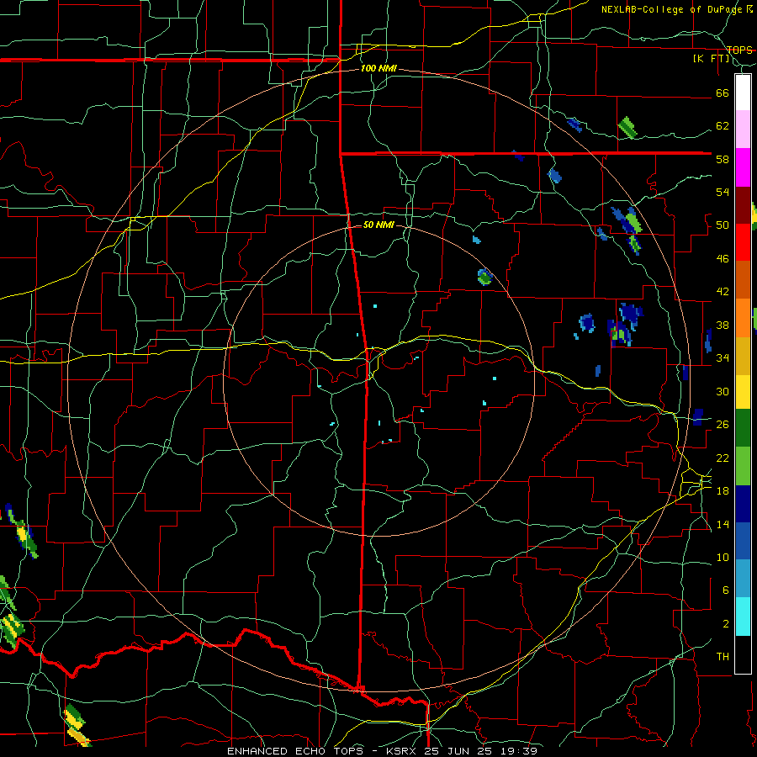Click the TOPS legend title
The width and height of the screenshot is (757, 757).
coord(739,50)
